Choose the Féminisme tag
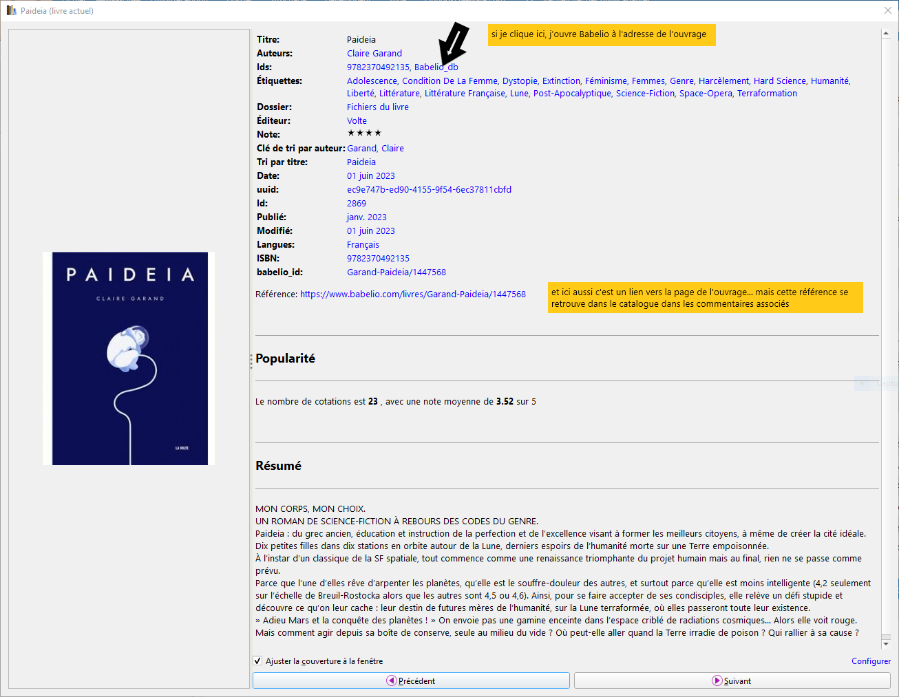 606,81
